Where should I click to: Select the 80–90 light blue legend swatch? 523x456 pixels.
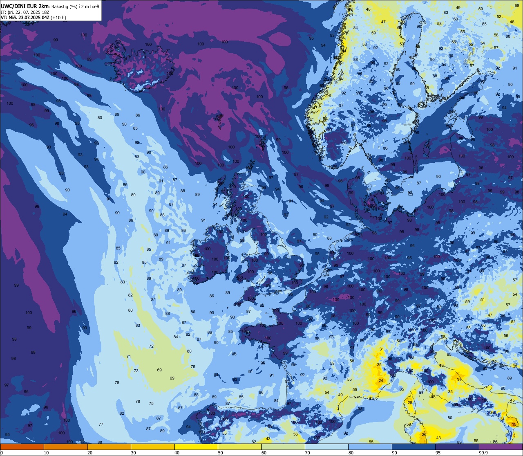click(x=370, y=447)
